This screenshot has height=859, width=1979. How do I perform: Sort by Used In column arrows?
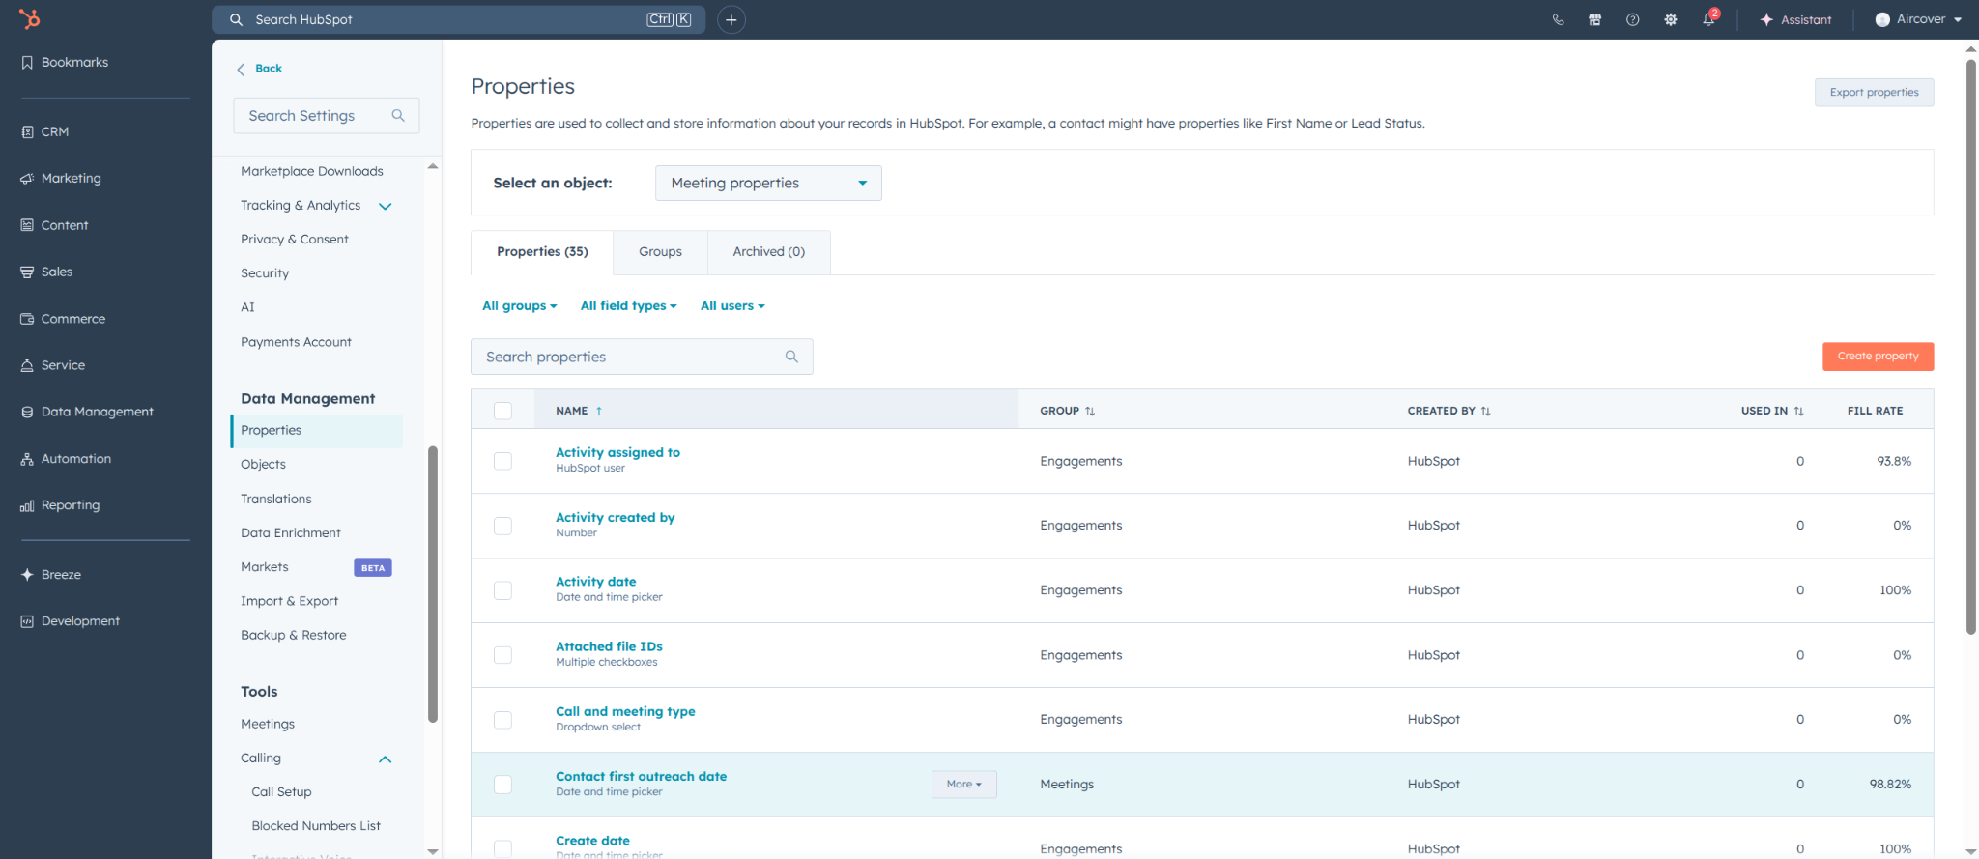[1799, 411]
